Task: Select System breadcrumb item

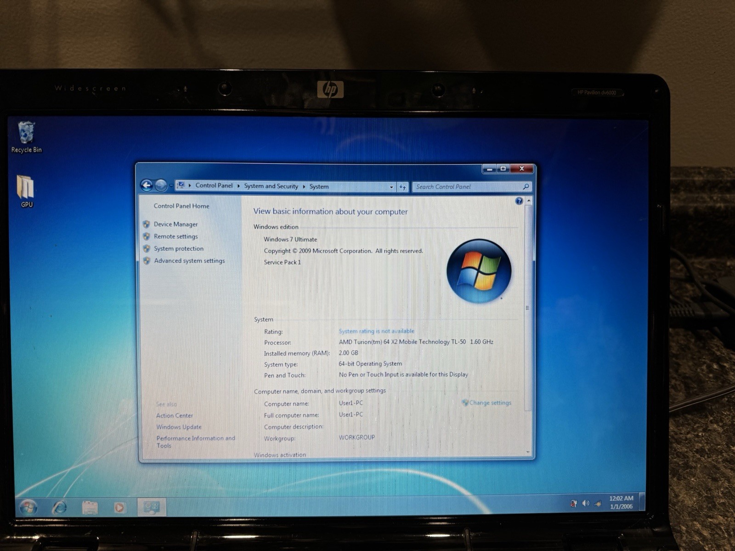Action: [x=319, y=186]
